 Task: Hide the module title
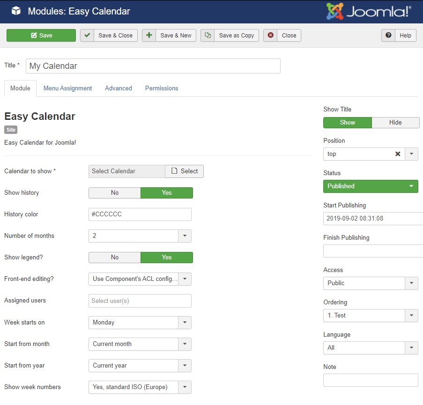[x=395, y=122]
